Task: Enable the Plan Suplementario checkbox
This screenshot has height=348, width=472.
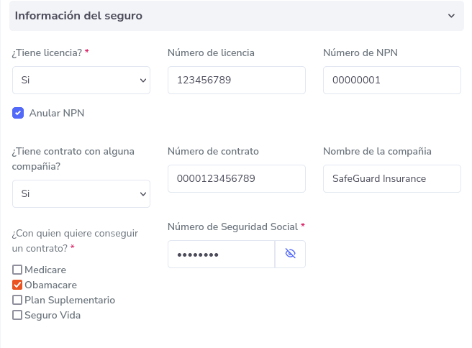Action: point(17,300)
